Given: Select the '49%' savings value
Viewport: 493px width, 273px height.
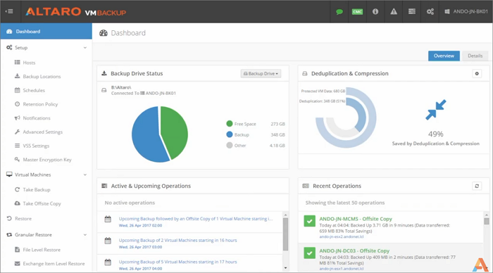Looking at the screenshot, I should click(435, 134).
